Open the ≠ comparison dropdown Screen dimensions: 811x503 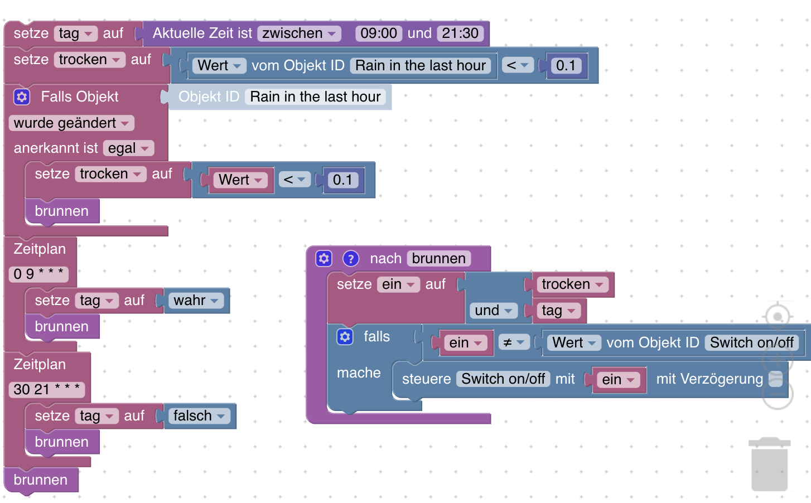coord(514,343)
